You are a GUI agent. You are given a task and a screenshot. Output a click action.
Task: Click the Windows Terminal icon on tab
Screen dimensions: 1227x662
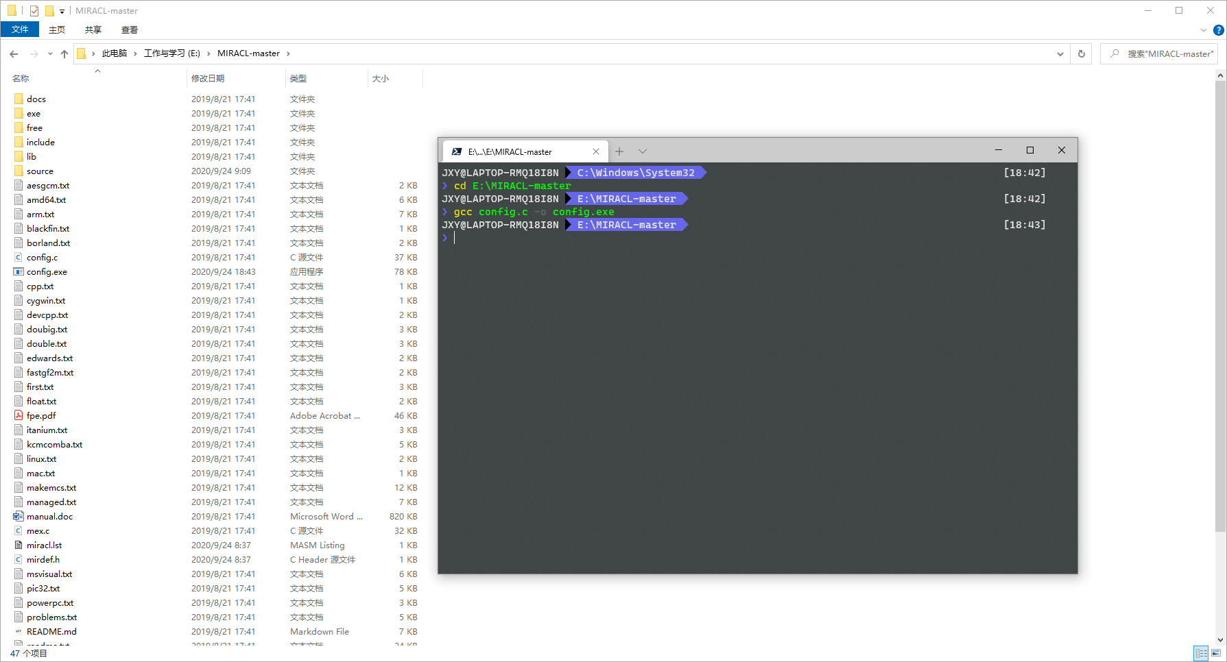point(455,151)
